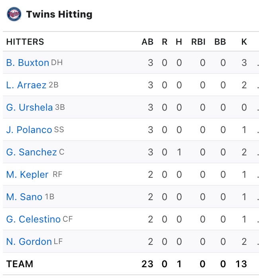Open L. Arraez player page
Image resolution: width=259 pixels, height=278 pixels.
[x=26, y=85]
